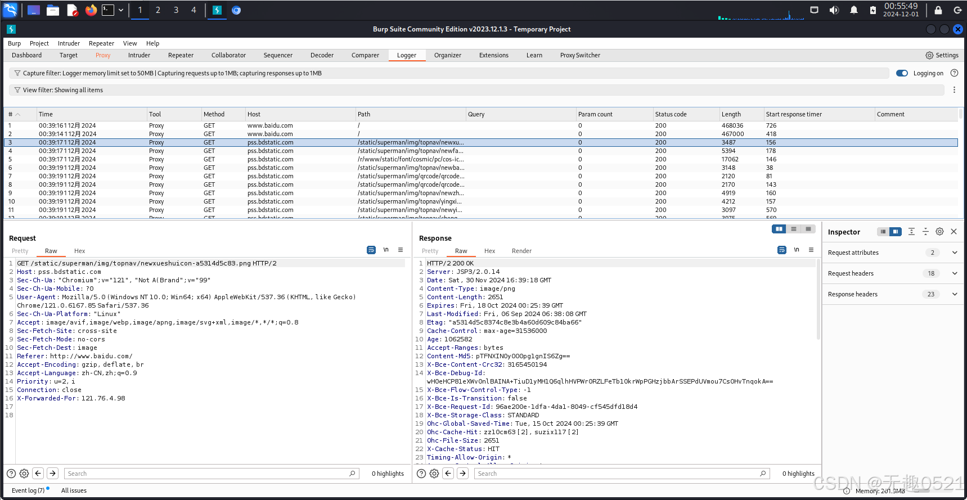This screenshot has height=500, width=967.
Task: Toggle text wrap in the Request viewer
Action: 371,250
